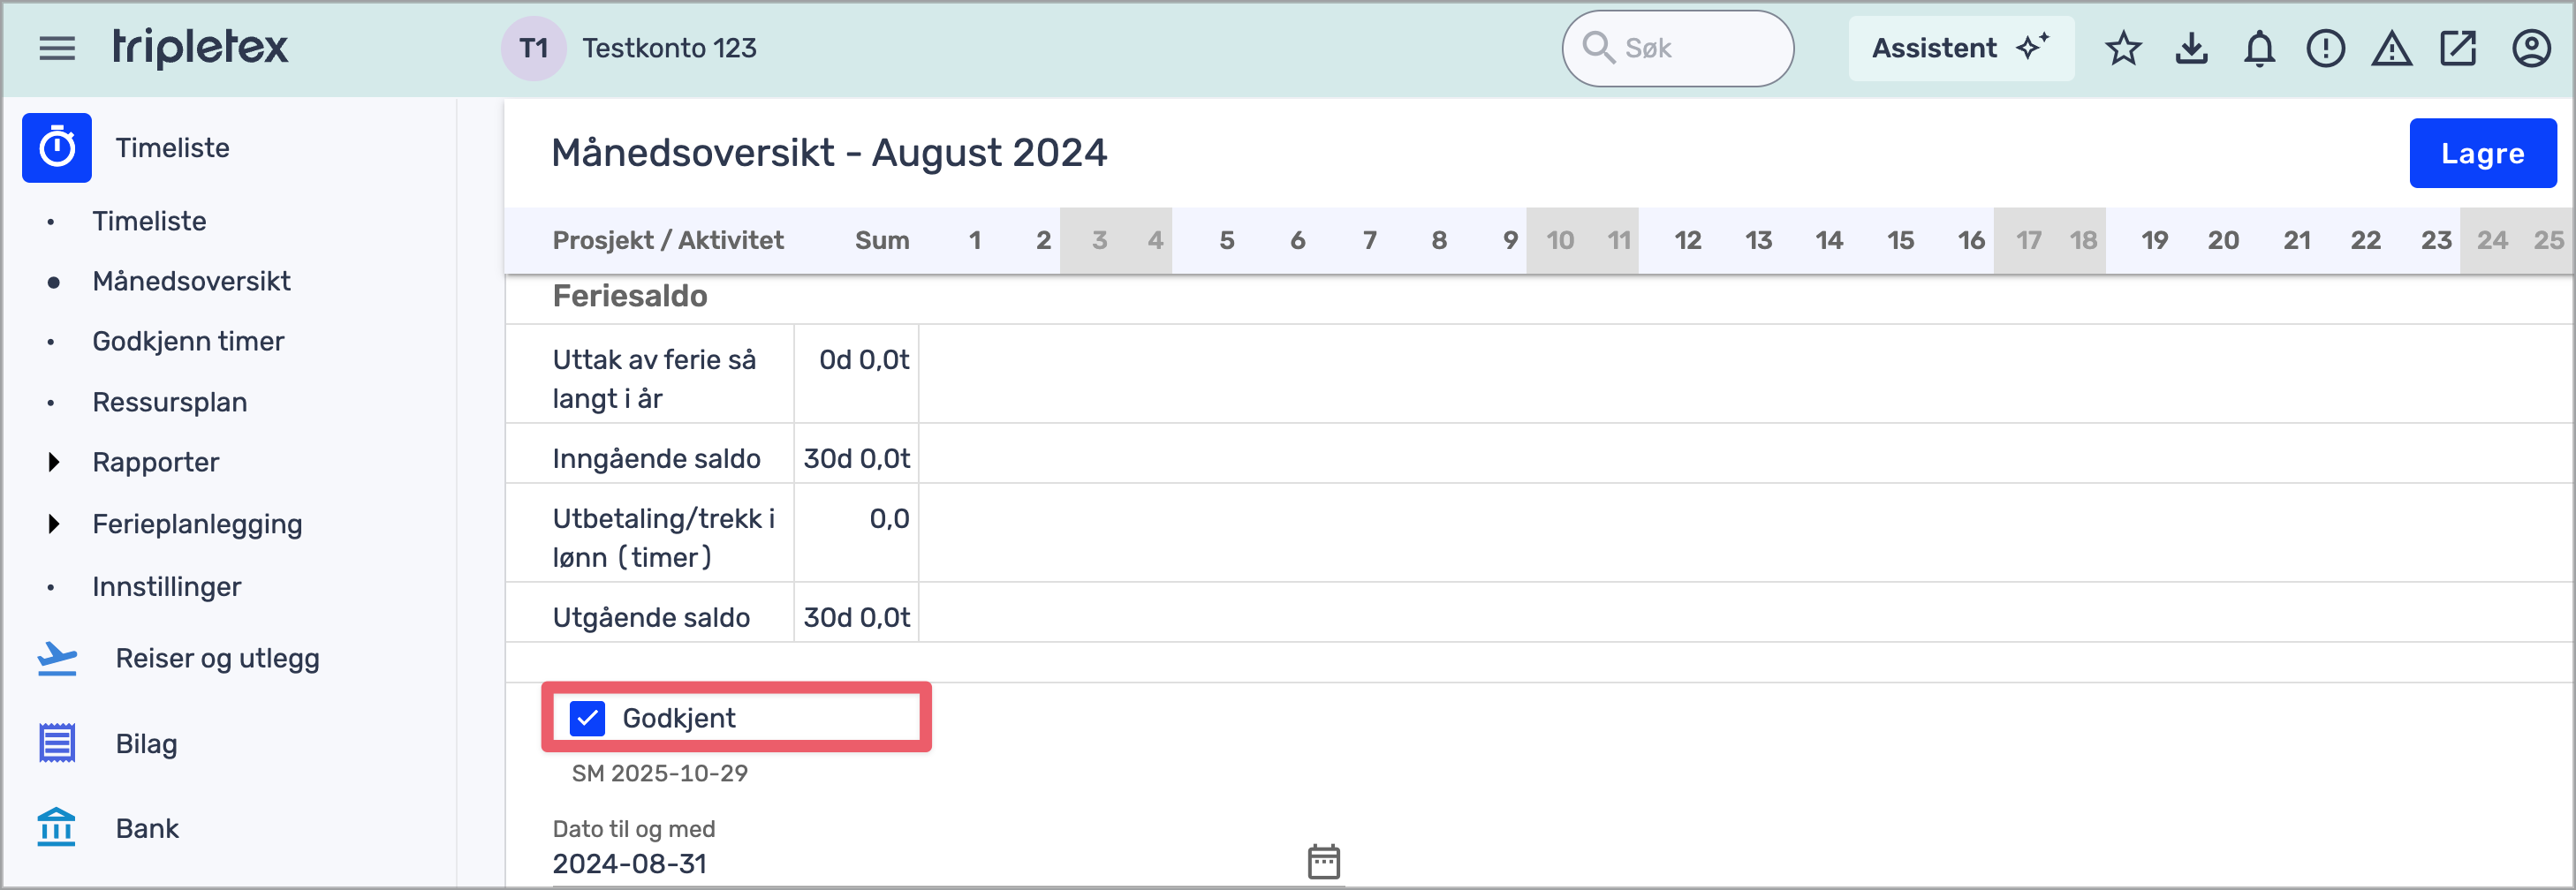2576x890 pixels.
Task: Click the favorites star icon
Action: point(2123,48)
